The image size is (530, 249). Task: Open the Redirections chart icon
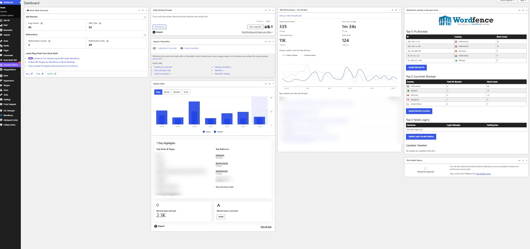(145, 35)
